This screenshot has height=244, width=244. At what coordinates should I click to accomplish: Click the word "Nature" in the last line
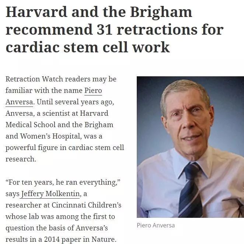coord(103,240)
